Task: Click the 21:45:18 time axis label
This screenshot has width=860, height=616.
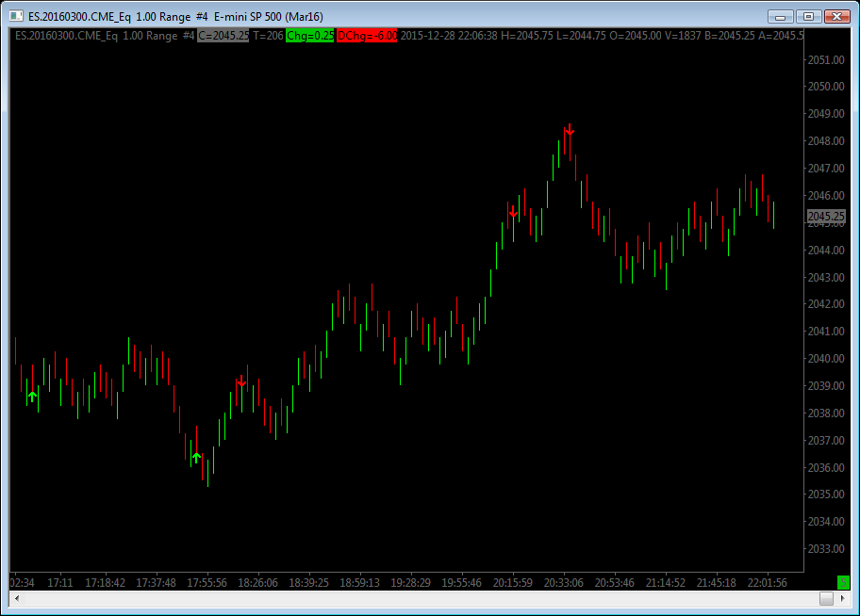Action: click(x=717, y=583)
